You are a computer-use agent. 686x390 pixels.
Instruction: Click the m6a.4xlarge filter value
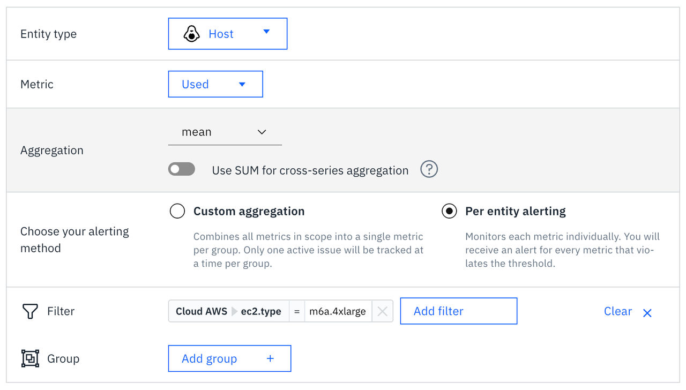pyautogui.click(x=338, y=311)
